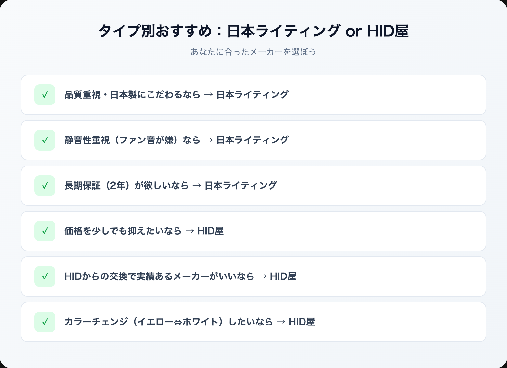This screenshot has height=368, width=507.
Task: Toggle the checkmark beside 価格を少しでも抑えたい
Action: [x=45, y=231]
